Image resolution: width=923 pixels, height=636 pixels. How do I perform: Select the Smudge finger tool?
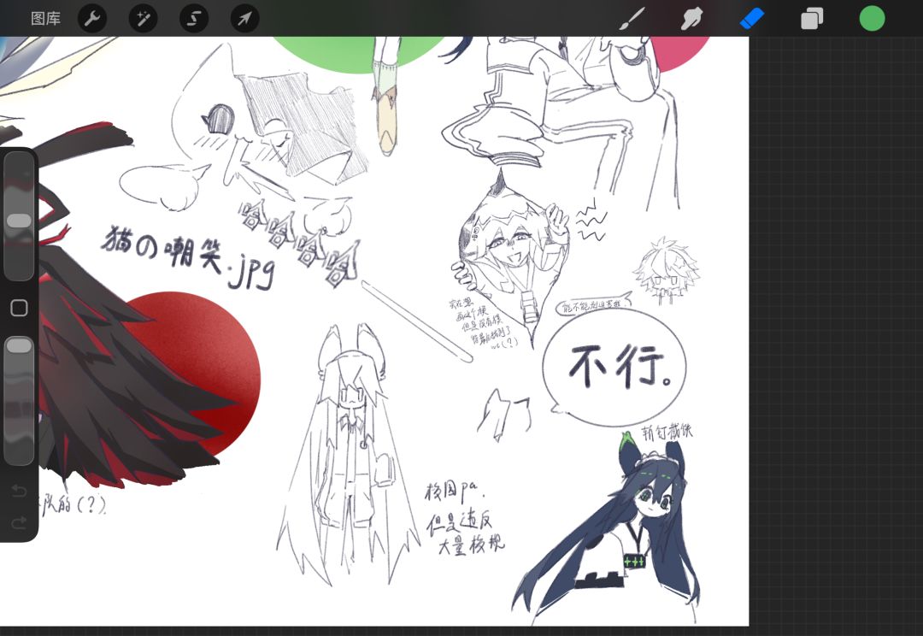coord(691,19)
